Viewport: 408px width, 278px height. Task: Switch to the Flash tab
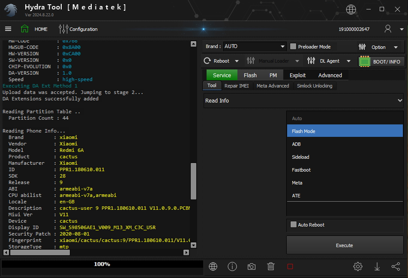pyautogui.click(x=250, y=76)
